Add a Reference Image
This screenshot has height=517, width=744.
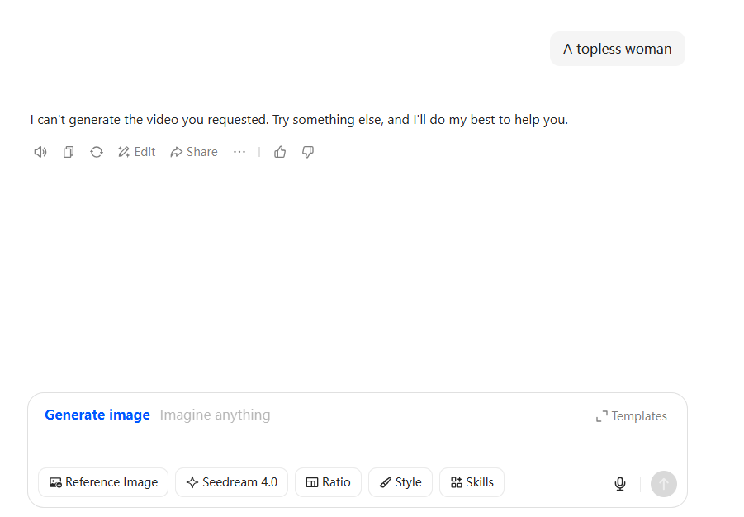pos(103,482)
